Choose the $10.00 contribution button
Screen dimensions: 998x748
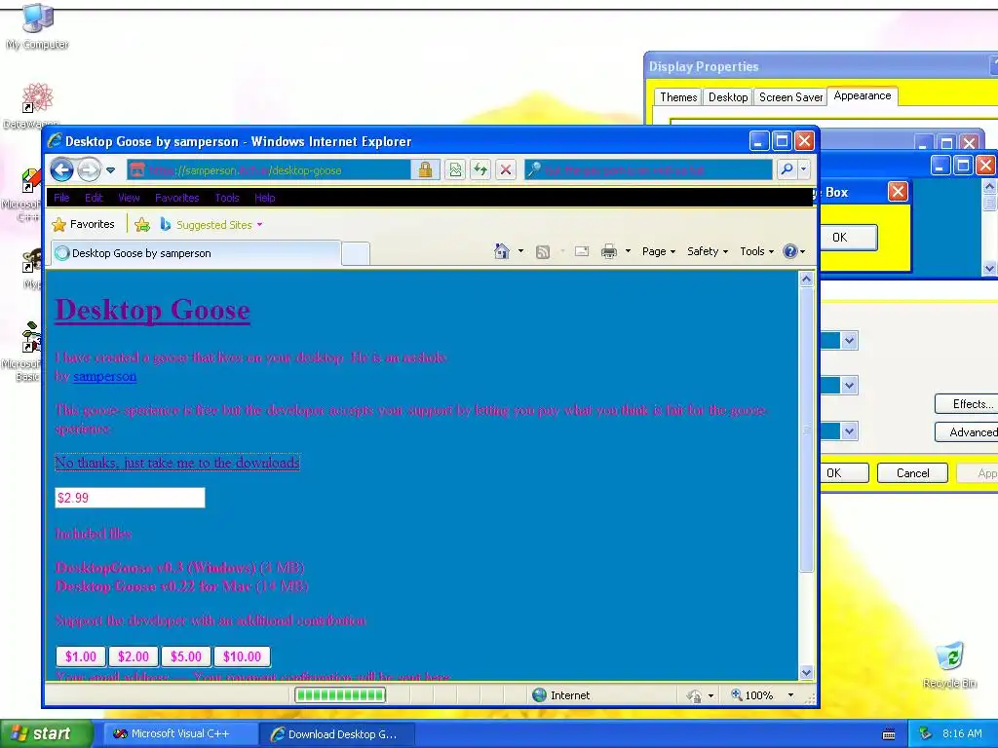242,656
